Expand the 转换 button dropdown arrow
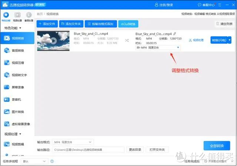The height and width of the screenshot is (166, 237). (x=230, y=40)
